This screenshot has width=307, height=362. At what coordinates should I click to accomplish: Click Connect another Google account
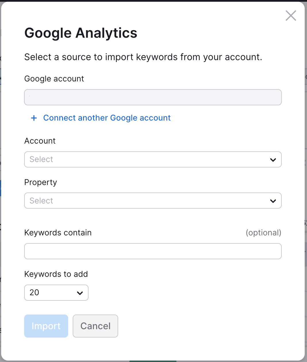pyautogui.click(x=107, y=118)
